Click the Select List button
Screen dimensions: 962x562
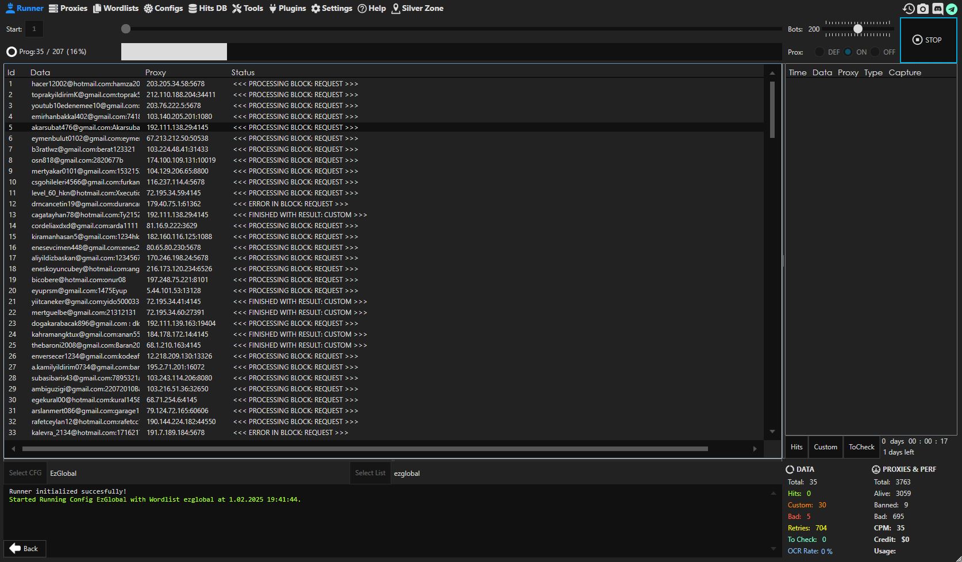pyautogui.click(x=370, y=473)
